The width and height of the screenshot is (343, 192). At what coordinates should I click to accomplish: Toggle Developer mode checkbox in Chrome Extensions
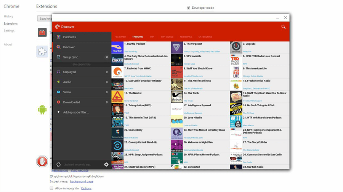coord(188,8)
